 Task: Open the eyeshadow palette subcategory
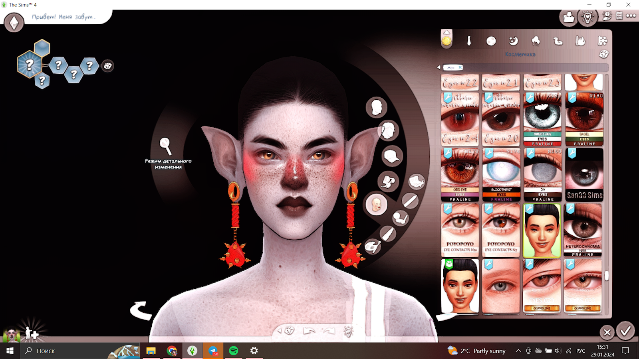417,181
